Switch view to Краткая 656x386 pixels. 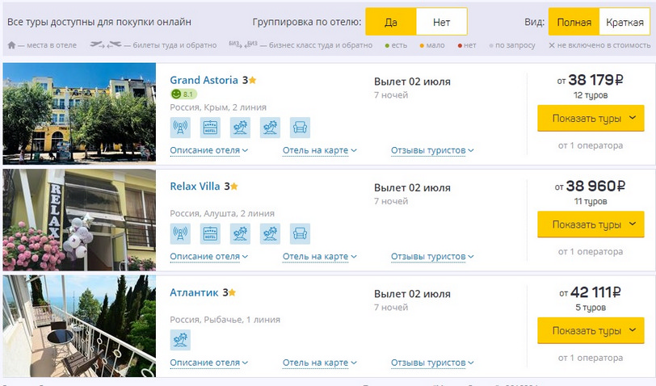point(625,22)
